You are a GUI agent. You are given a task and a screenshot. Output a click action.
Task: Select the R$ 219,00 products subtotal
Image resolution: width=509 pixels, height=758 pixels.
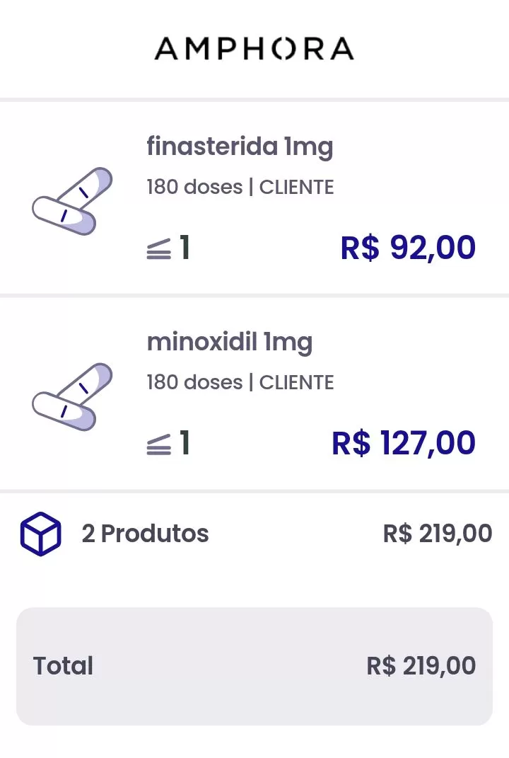coord(438,534)
